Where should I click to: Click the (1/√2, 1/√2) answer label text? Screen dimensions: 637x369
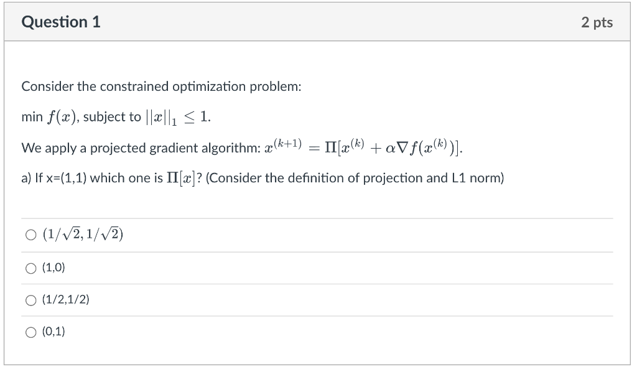pyautogui.click(x=83, y=234)
